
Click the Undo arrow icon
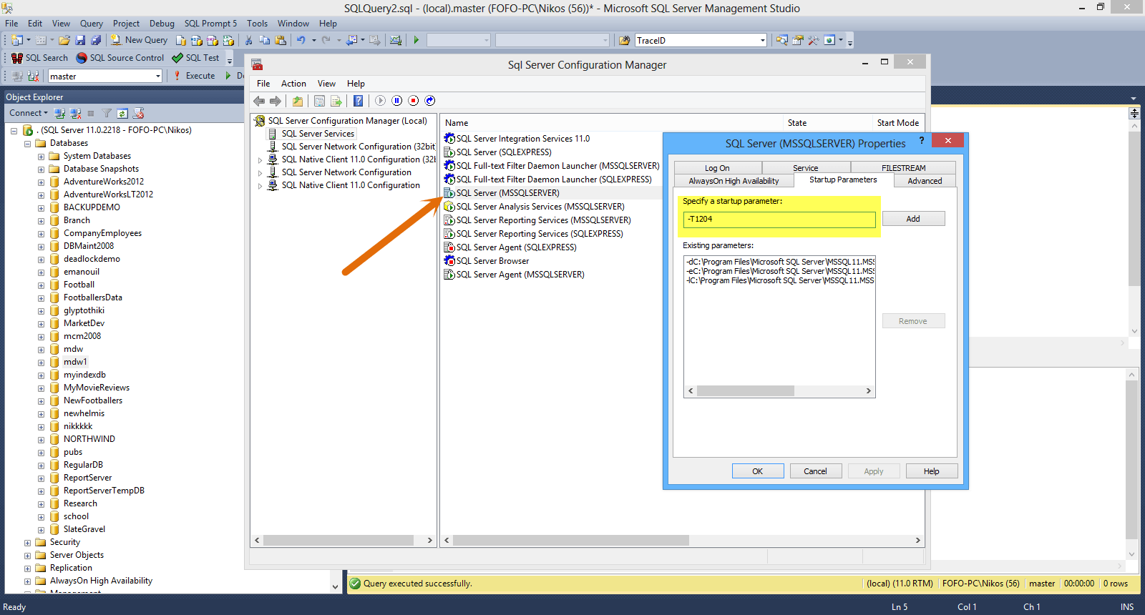301,40
